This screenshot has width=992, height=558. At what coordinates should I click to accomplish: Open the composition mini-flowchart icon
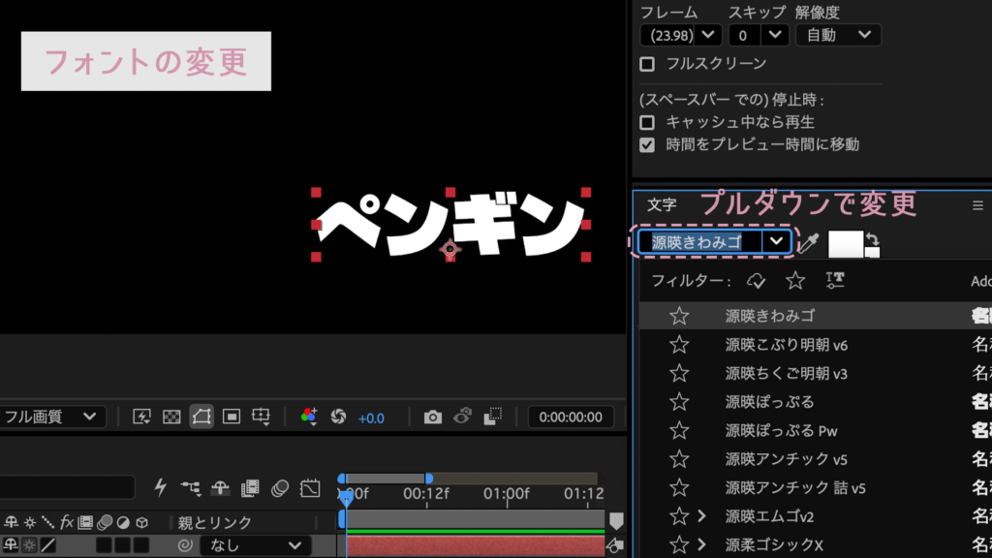pos(191,488)
